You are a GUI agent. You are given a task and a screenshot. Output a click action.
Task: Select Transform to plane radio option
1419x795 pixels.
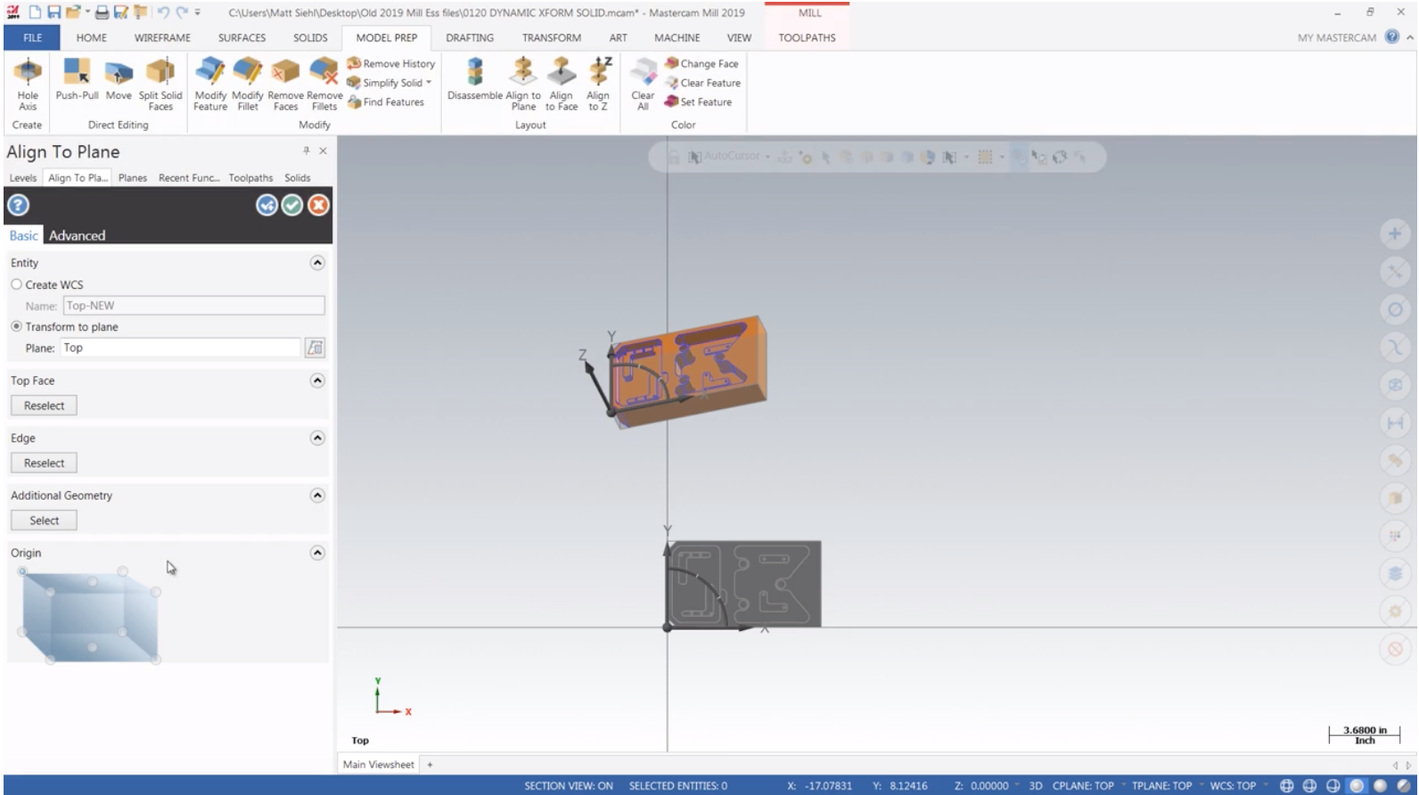[x=16, y=326]
